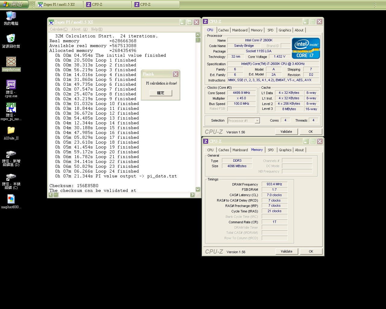This screenshot has height=309, width=386.
Task: Confirm the PI calculation done dialog
Action: 160,93
